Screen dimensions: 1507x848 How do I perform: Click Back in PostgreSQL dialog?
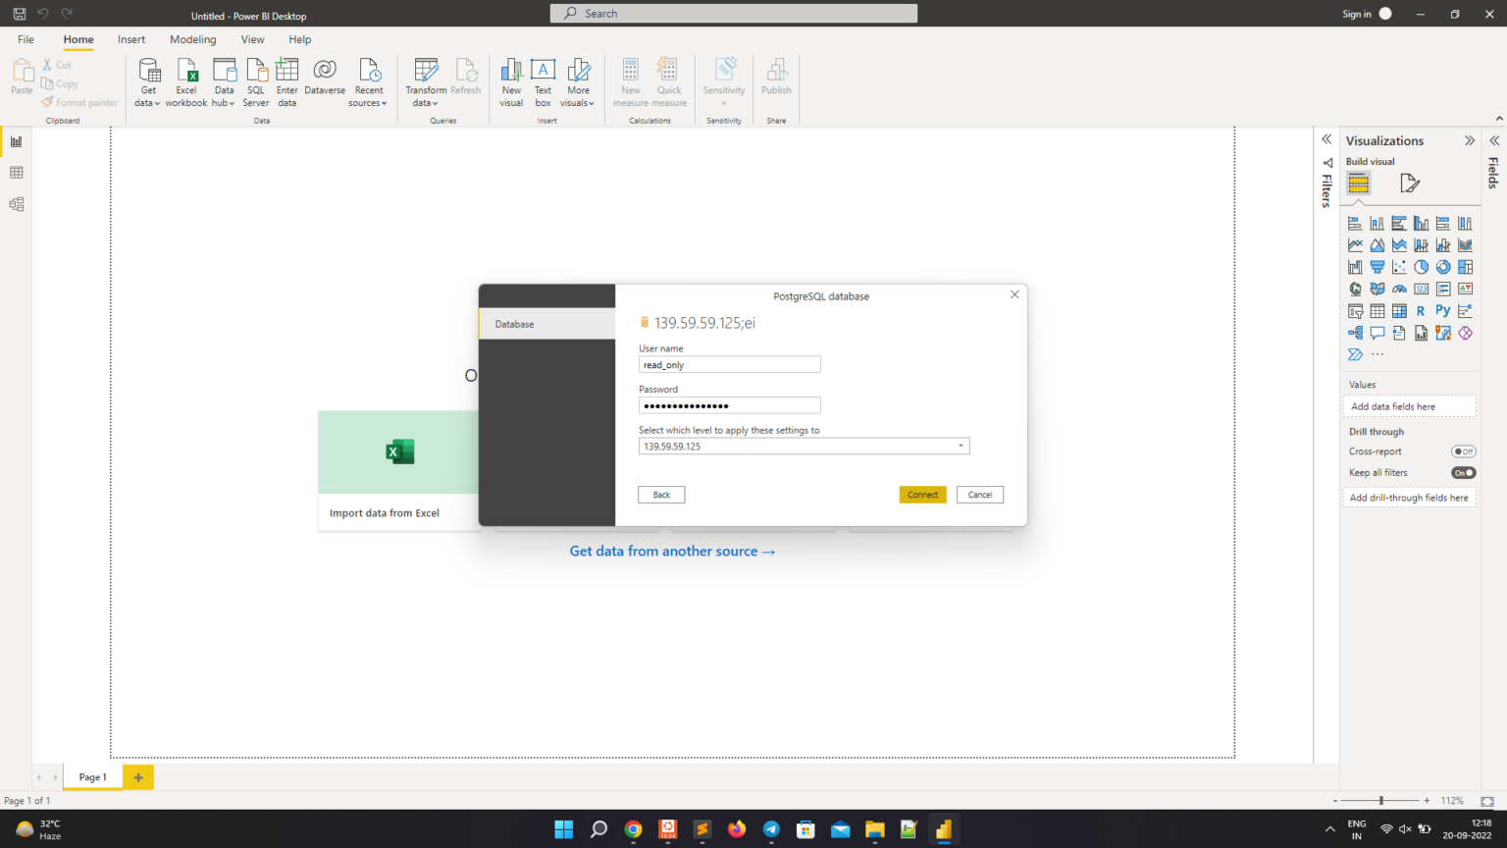[661, 495]
